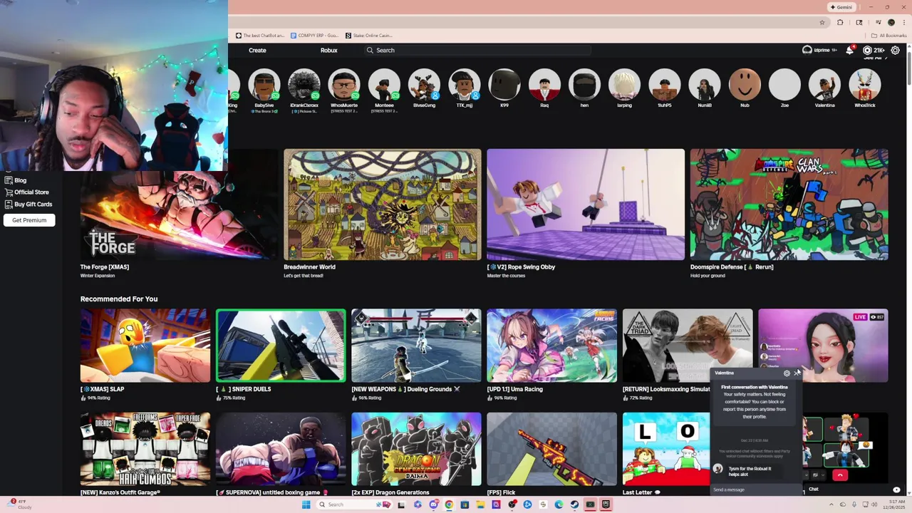The height and width of the screenshot is (513, 912).
Task: Open Kanzo's Outfit Garage game card
Action: tap(145, 449)
